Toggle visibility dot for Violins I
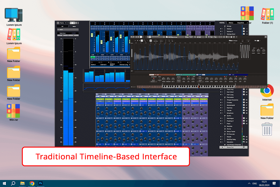 click(x=221, y=29)
